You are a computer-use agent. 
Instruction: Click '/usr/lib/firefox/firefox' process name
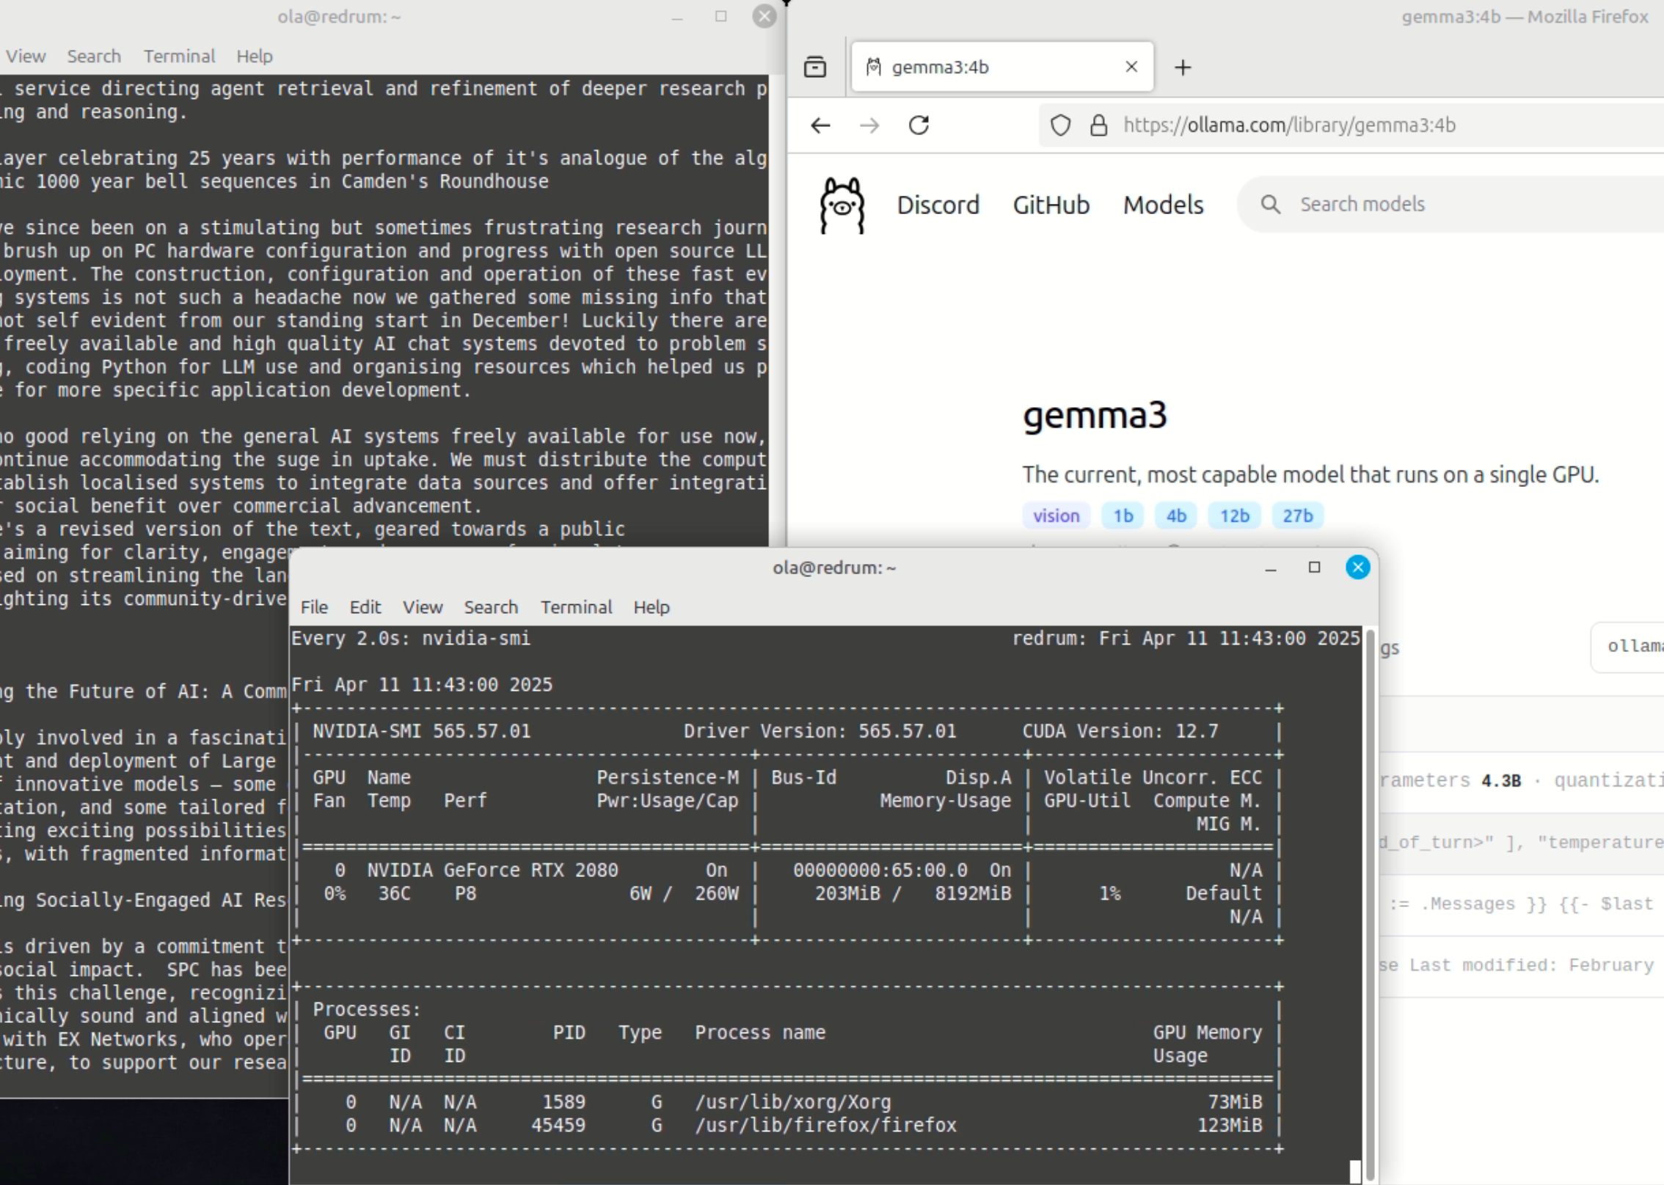825,1126
